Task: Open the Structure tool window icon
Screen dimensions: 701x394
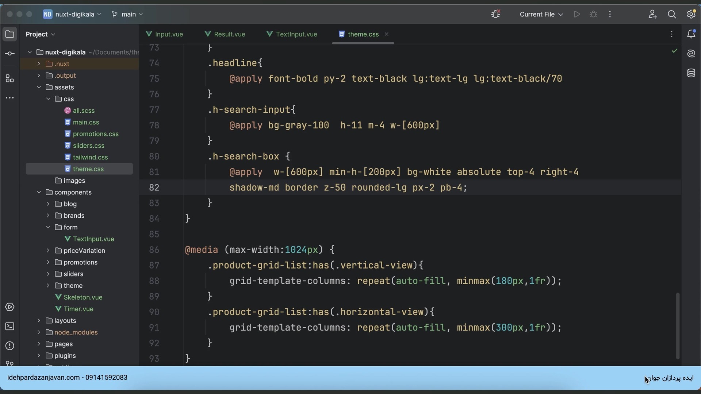Action: point(10,78)
